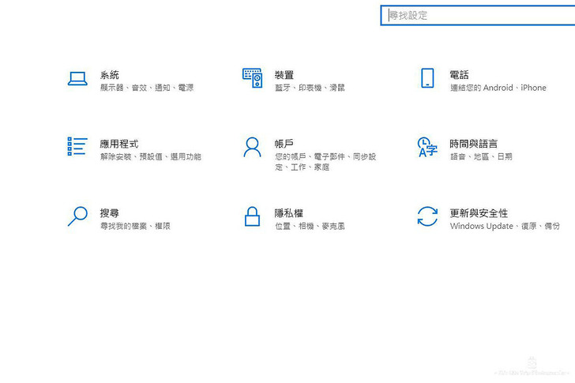Focus the 尋找設定 search box

478,15
